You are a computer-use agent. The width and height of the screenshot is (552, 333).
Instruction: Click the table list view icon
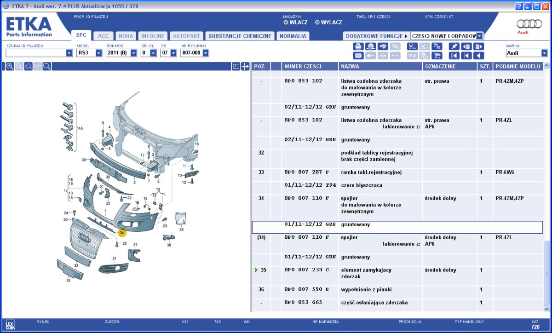[358, 56]
